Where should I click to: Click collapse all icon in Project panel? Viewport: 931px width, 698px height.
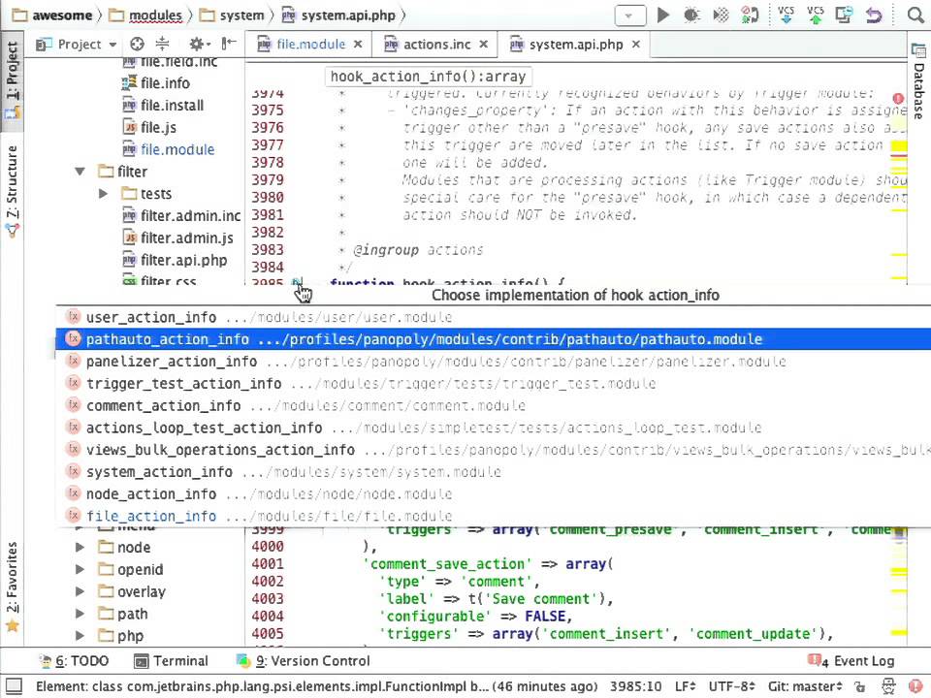coord(162,44)
